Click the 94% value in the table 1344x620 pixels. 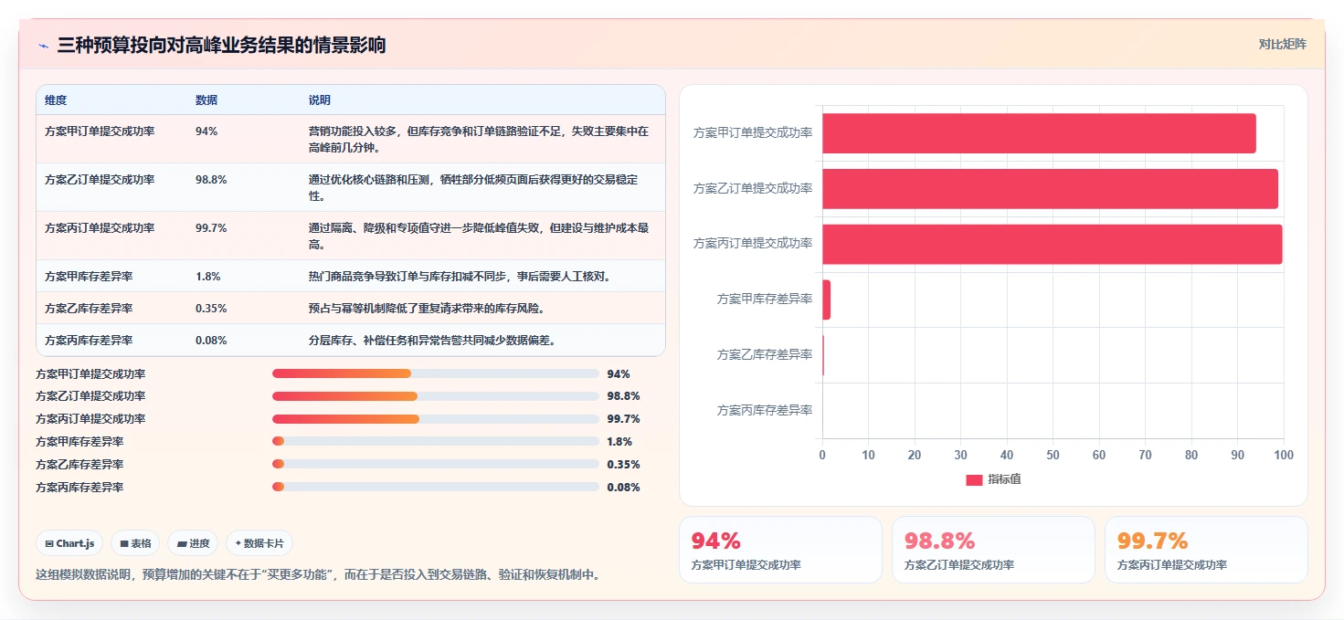(x=206, y=131)
